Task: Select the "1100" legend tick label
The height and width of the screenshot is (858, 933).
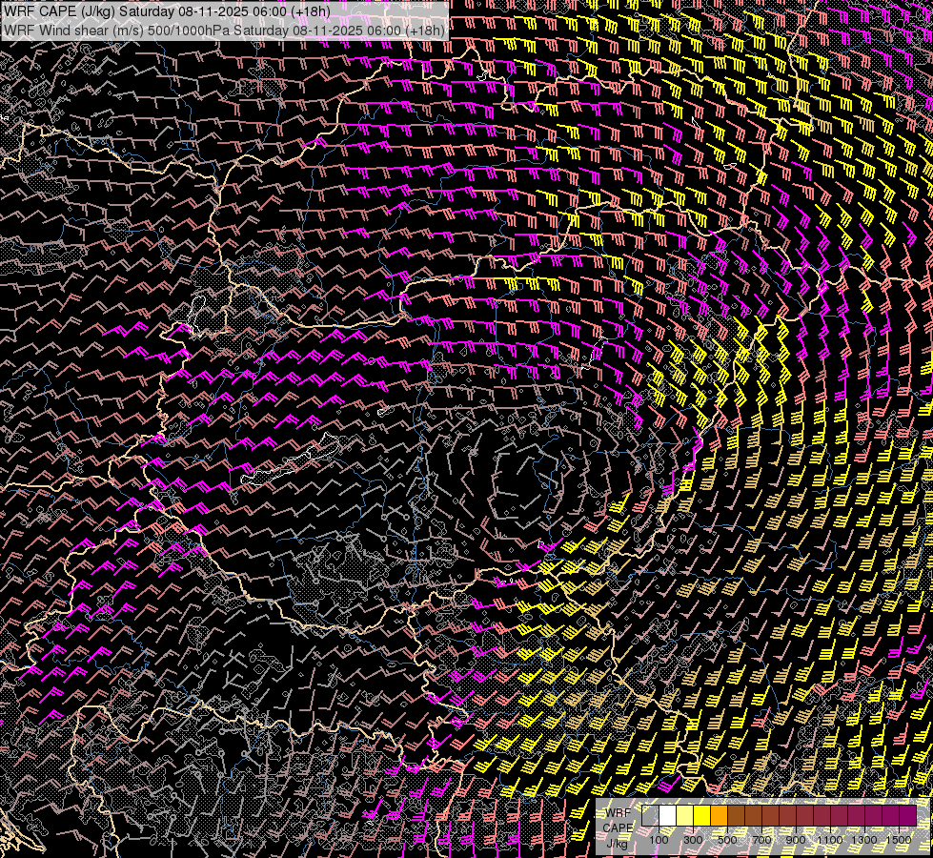Action: [x=830, y=840]
